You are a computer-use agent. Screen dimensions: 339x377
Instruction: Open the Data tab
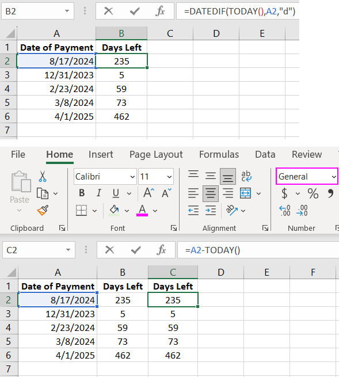coord(265,154)
